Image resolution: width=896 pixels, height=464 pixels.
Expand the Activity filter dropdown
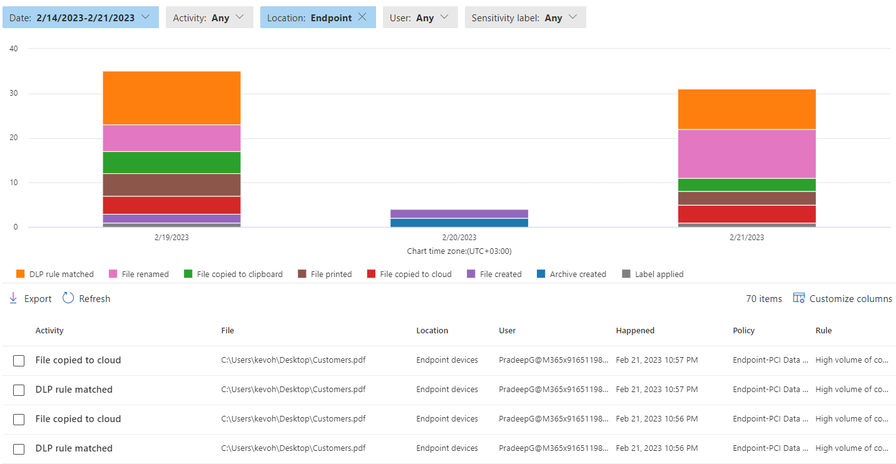coord(209,18)
